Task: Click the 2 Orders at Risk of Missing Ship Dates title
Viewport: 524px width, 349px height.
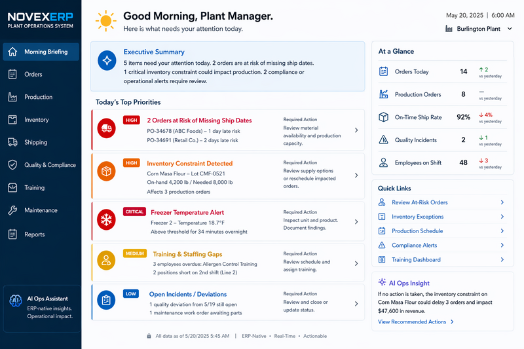Action: [x=199, y=120]
